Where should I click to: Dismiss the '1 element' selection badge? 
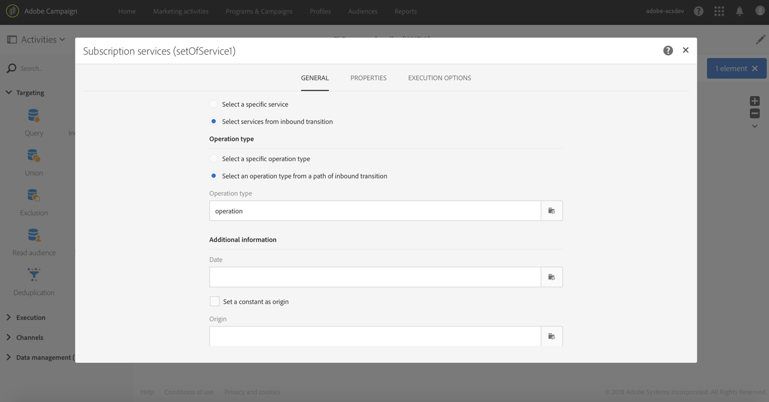click(x=755, y=69)
